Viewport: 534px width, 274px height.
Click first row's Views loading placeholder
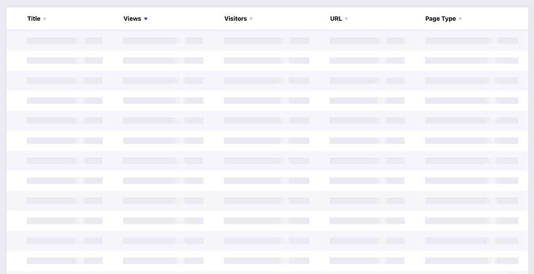[163, 41]
